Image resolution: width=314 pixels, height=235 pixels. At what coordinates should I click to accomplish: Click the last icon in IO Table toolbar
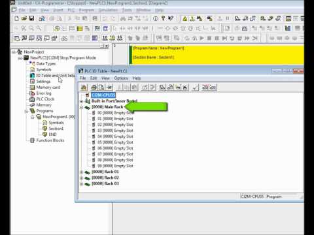213,87
